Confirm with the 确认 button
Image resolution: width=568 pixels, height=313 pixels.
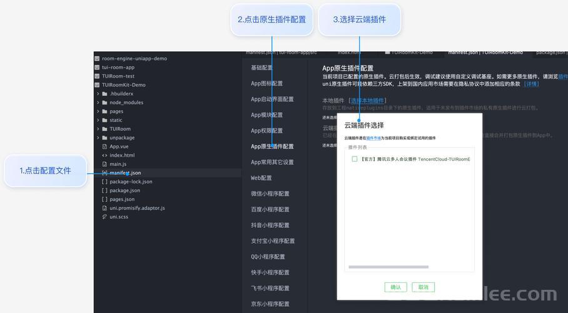(x=395, y=287)
